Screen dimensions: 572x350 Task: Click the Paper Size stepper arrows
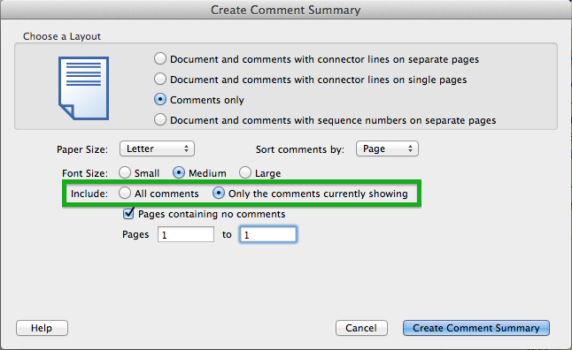[x=186, y=148]
